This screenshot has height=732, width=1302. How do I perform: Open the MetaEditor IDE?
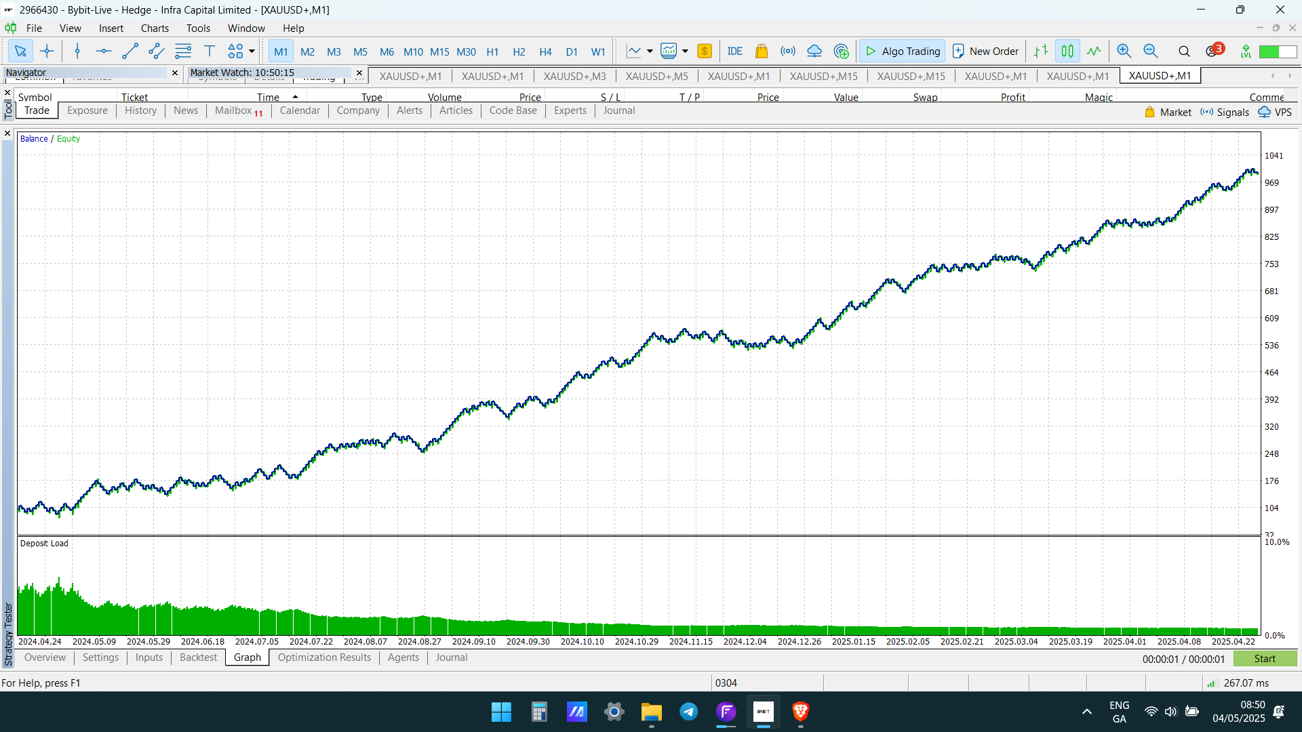[734, 51]
